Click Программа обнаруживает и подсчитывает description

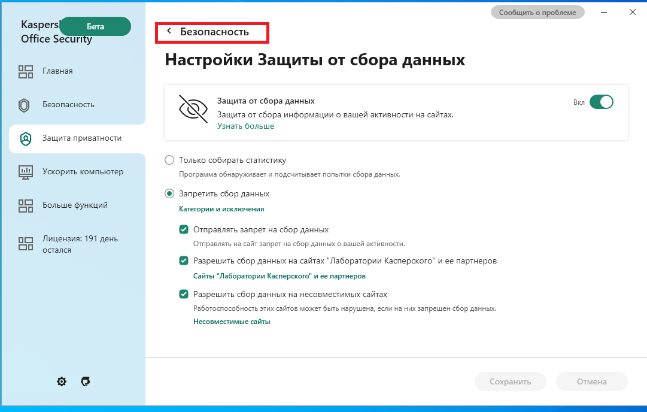coord(289,174)
